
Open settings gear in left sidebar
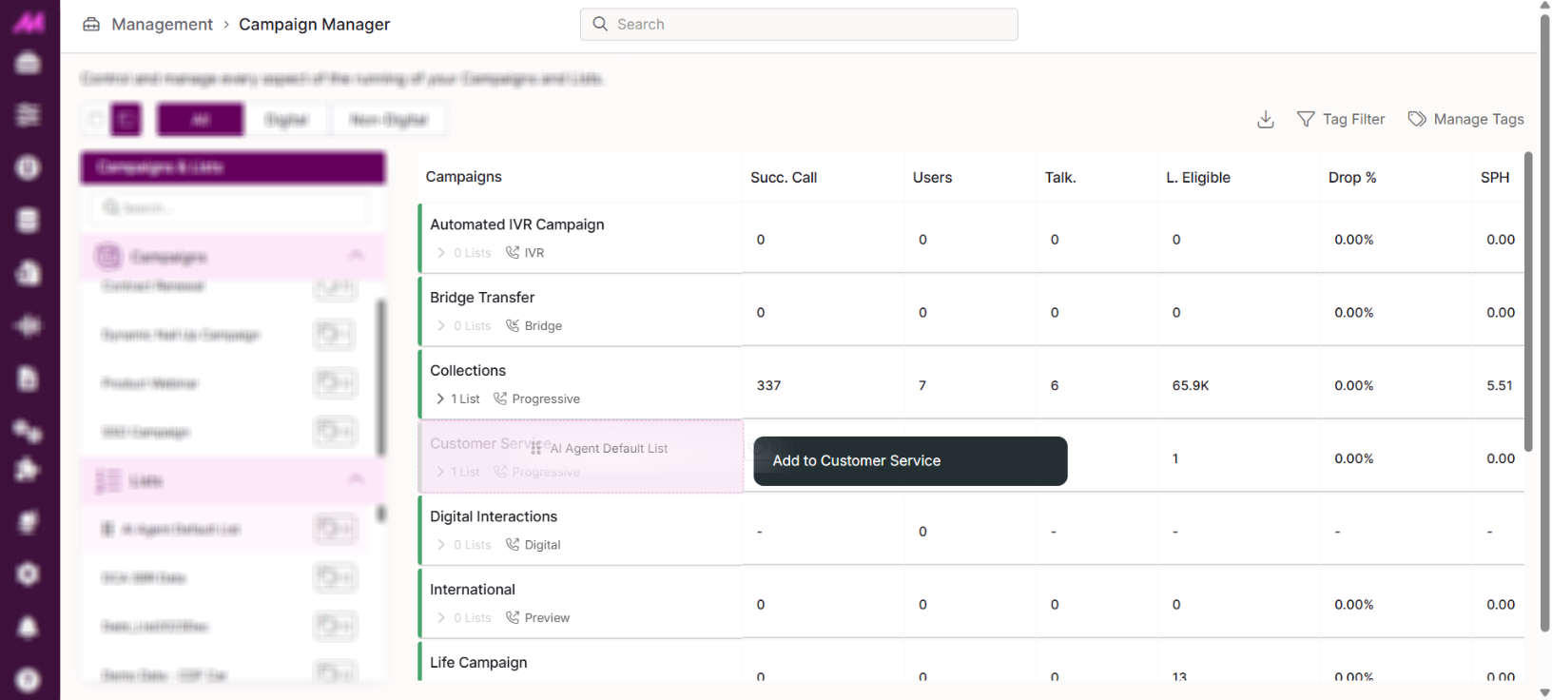29,574
